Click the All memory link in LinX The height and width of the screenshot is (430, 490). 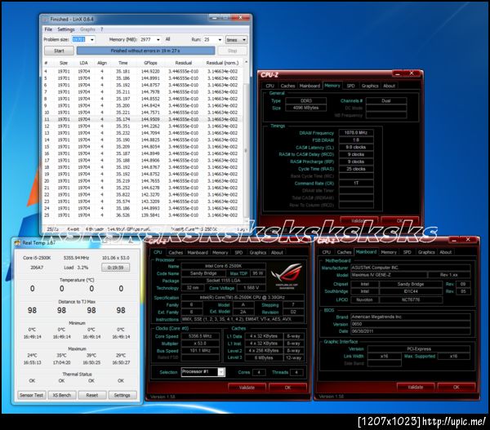pos(167,39)
